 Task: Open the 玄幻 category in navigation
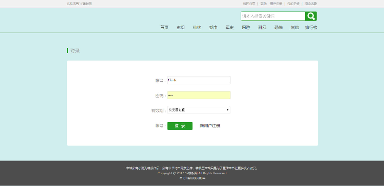click(181, 28)
